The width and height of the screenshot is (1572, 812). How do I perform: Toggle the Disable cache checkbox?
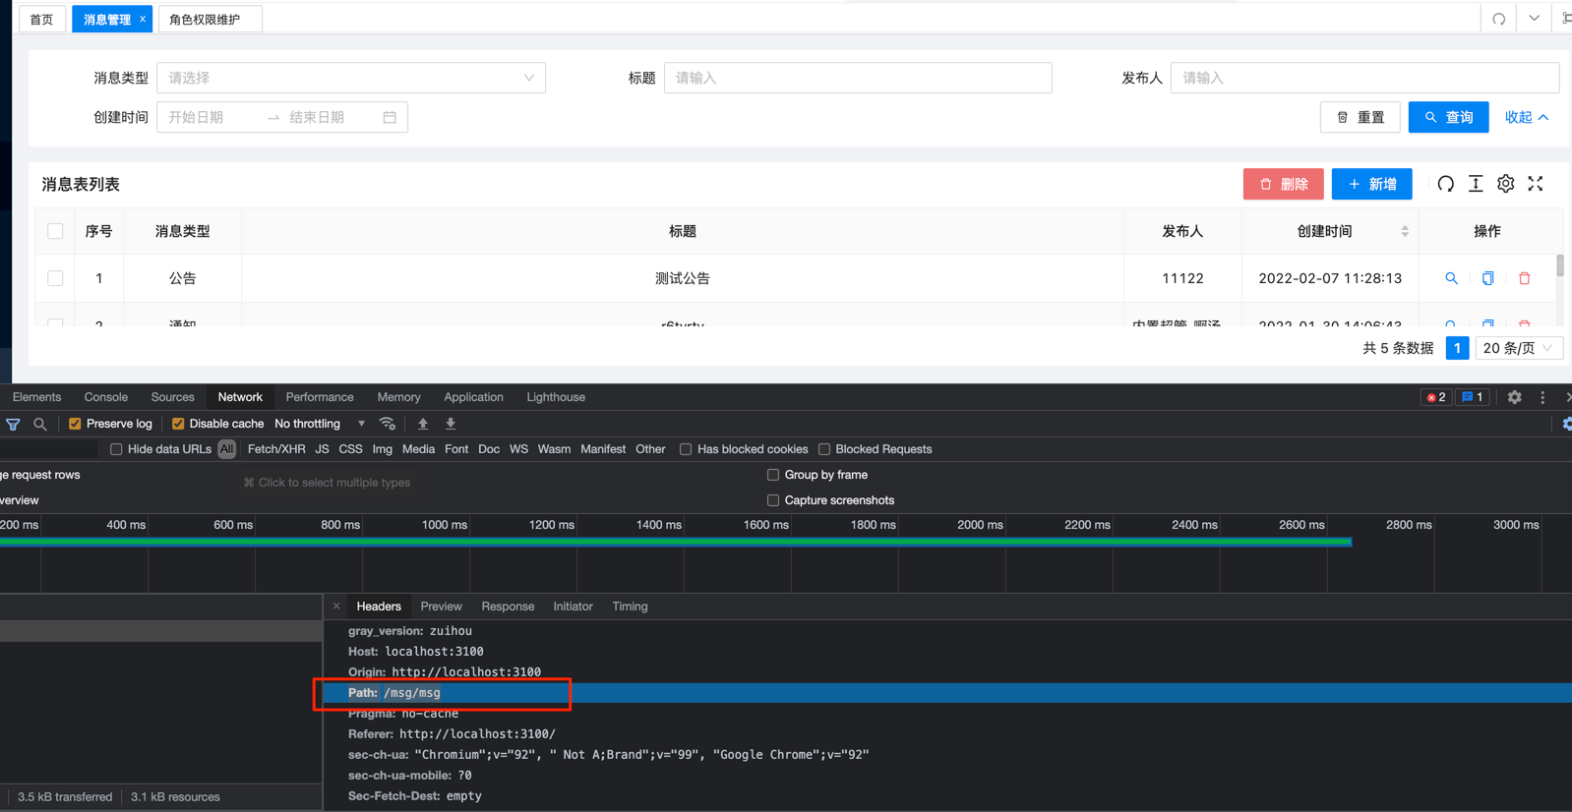(178, 424)
